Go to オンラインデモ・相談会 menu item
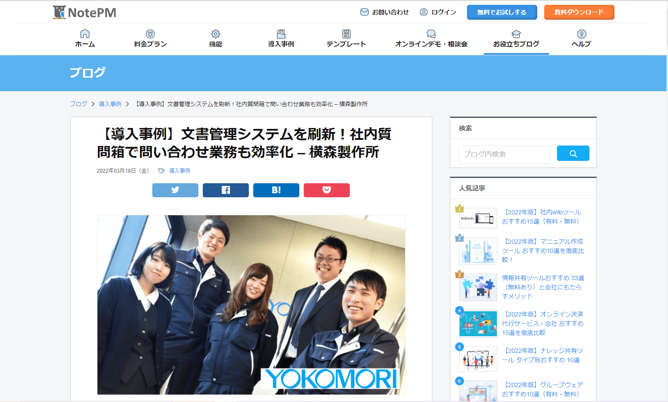 pos(431,39)
